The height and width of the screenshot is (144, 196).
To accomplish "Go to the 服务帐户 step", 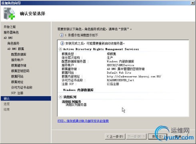I will [x=17, y=60].
